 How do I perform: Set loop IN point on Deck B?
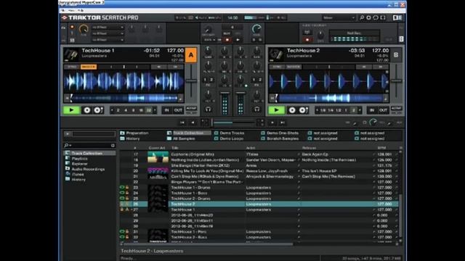click(x=371, y=110)
